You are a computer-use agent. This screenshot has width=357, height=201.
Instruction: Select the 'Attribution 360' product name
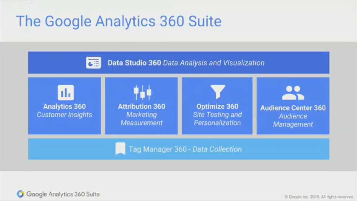141,106
